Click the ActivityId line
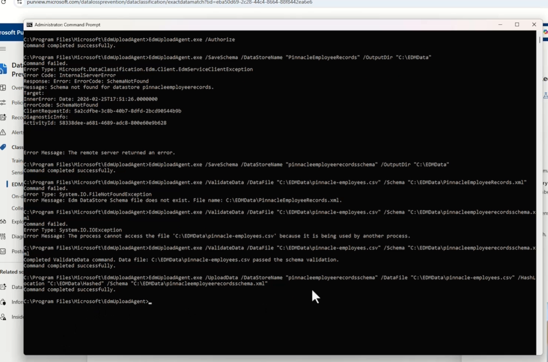 (95, 123)
